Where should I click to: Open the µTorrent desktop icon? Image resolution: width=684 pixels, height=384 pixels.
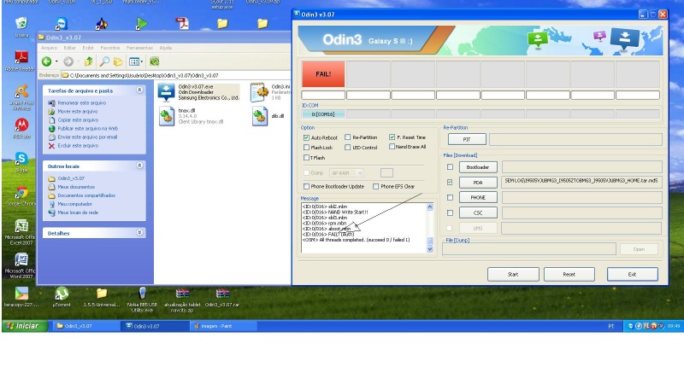point(62,294)
